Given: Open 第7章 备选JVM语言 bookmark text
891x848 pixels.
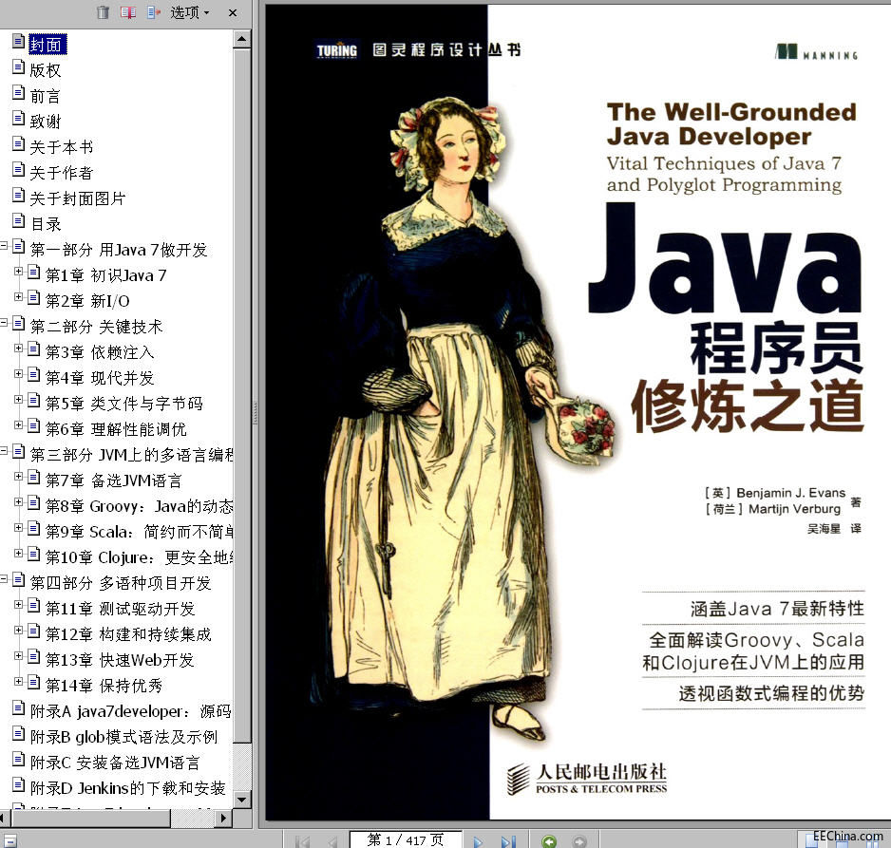Looking at the screenshot, I should (114, 481).
